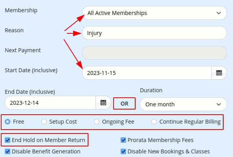
Task: Expand the Membership dropdown chevron
Action: tap(218, 13)
